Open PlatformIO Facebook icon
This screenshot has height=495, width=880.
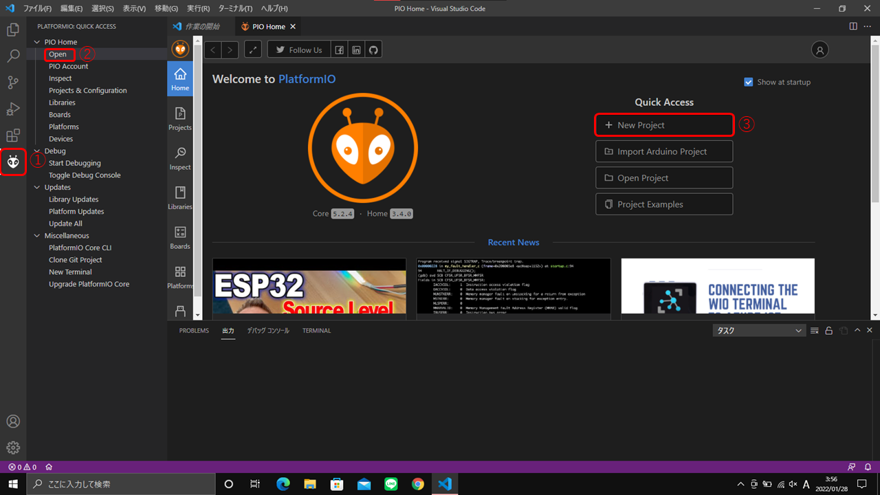[340, 49]
